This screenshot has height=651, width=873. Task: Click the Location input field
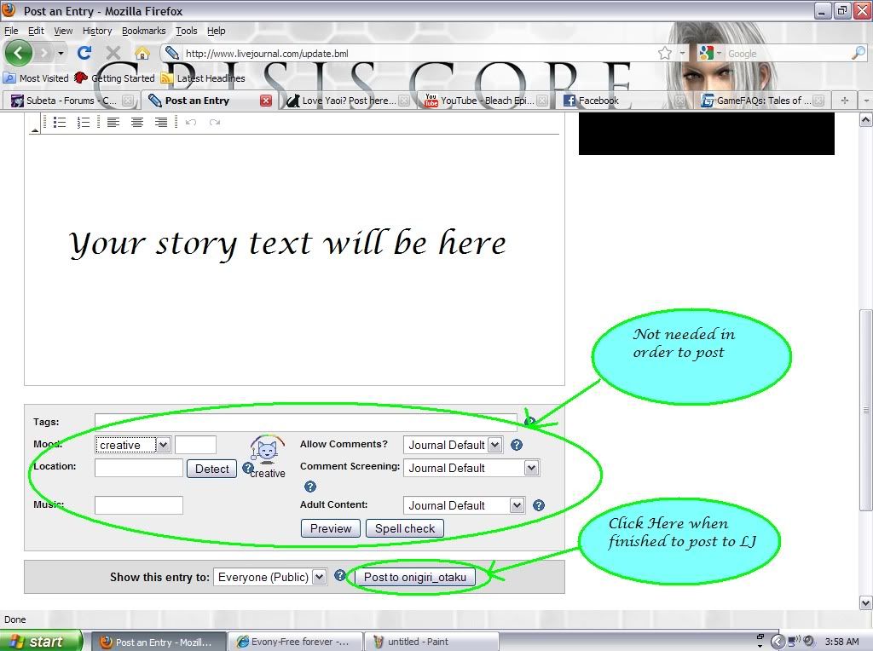(x=139, y=468)
